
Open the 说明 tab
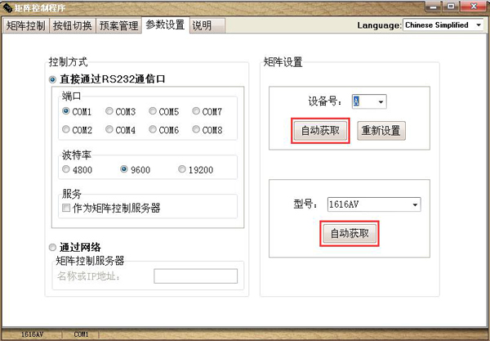click(x=207, y=25)
